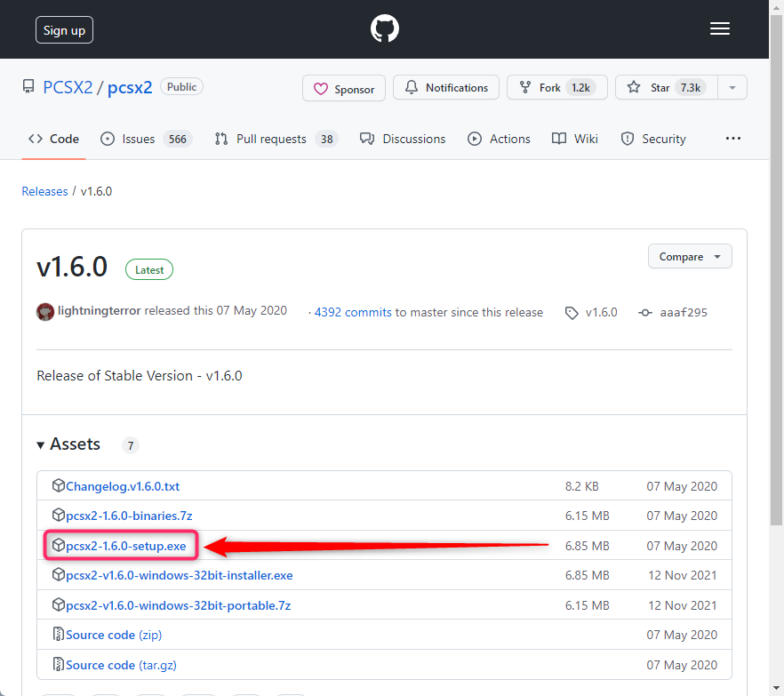This screenshot has width=784, height=696.
Task: Click the package icon for pcsx2-1.6.0-binaries.7z
Action: click(x=59, y=515)
